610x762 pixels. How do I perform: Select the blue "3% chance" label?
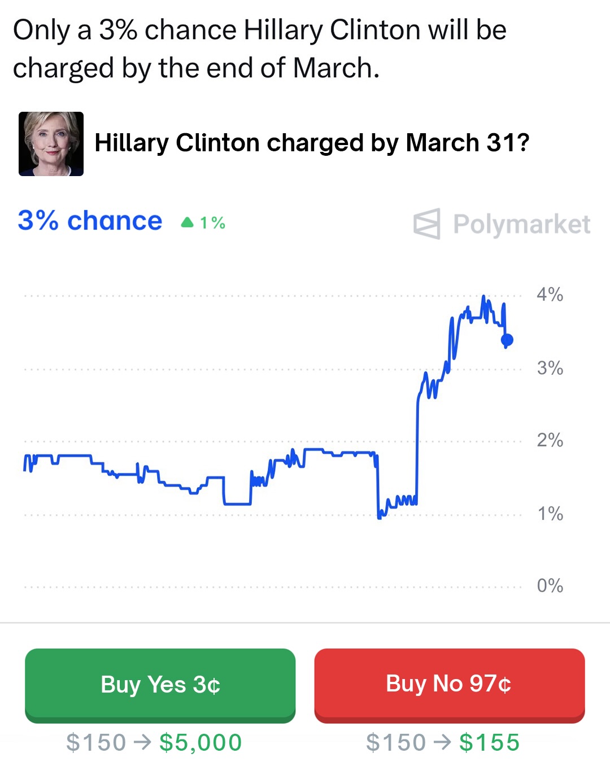pyautogui.click(x=90, y=221)
